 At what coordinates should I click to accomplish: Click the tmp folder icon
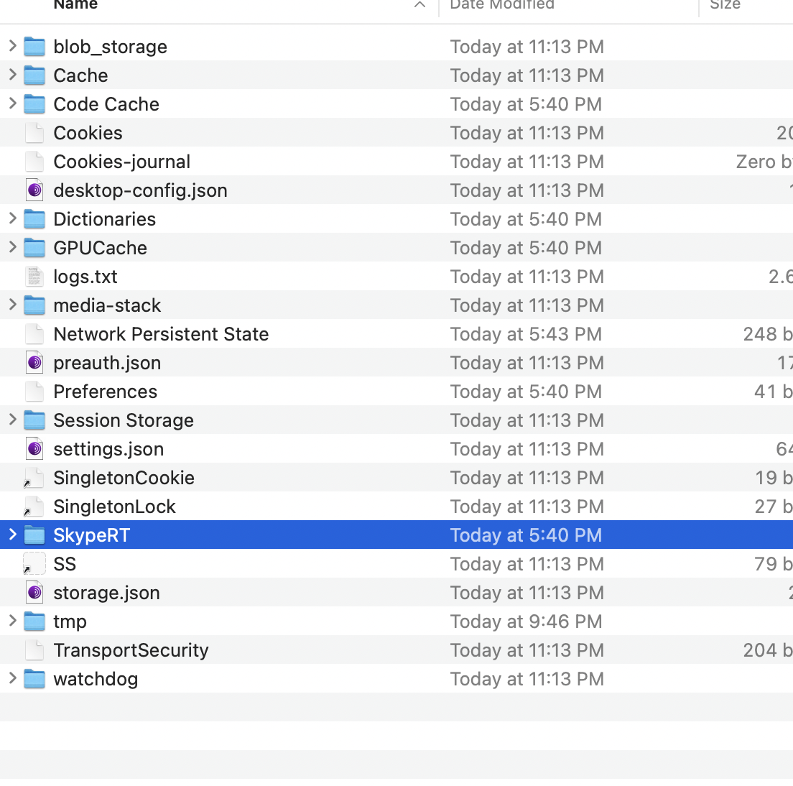34,621
